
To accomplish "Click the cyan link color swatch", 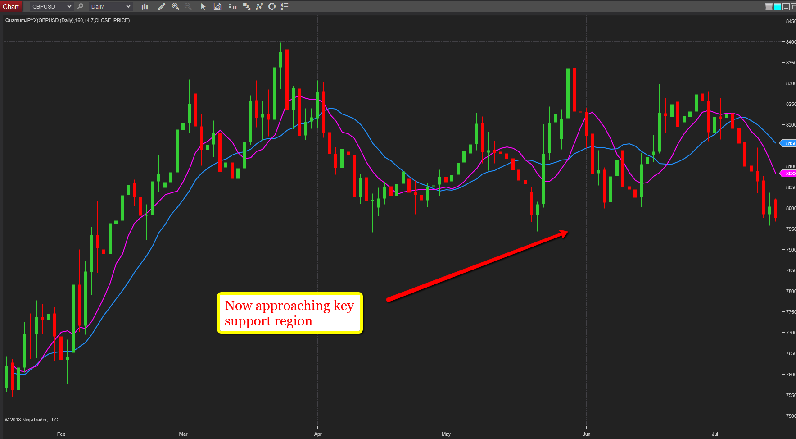I will (x=778, y=7).
